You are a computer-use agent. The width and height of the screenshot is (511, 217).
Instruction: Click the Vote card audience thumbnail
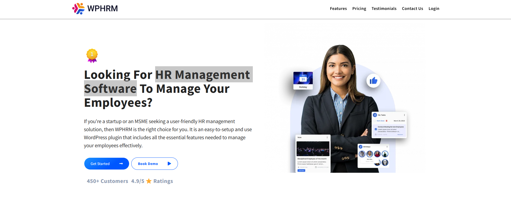point(313,149)
